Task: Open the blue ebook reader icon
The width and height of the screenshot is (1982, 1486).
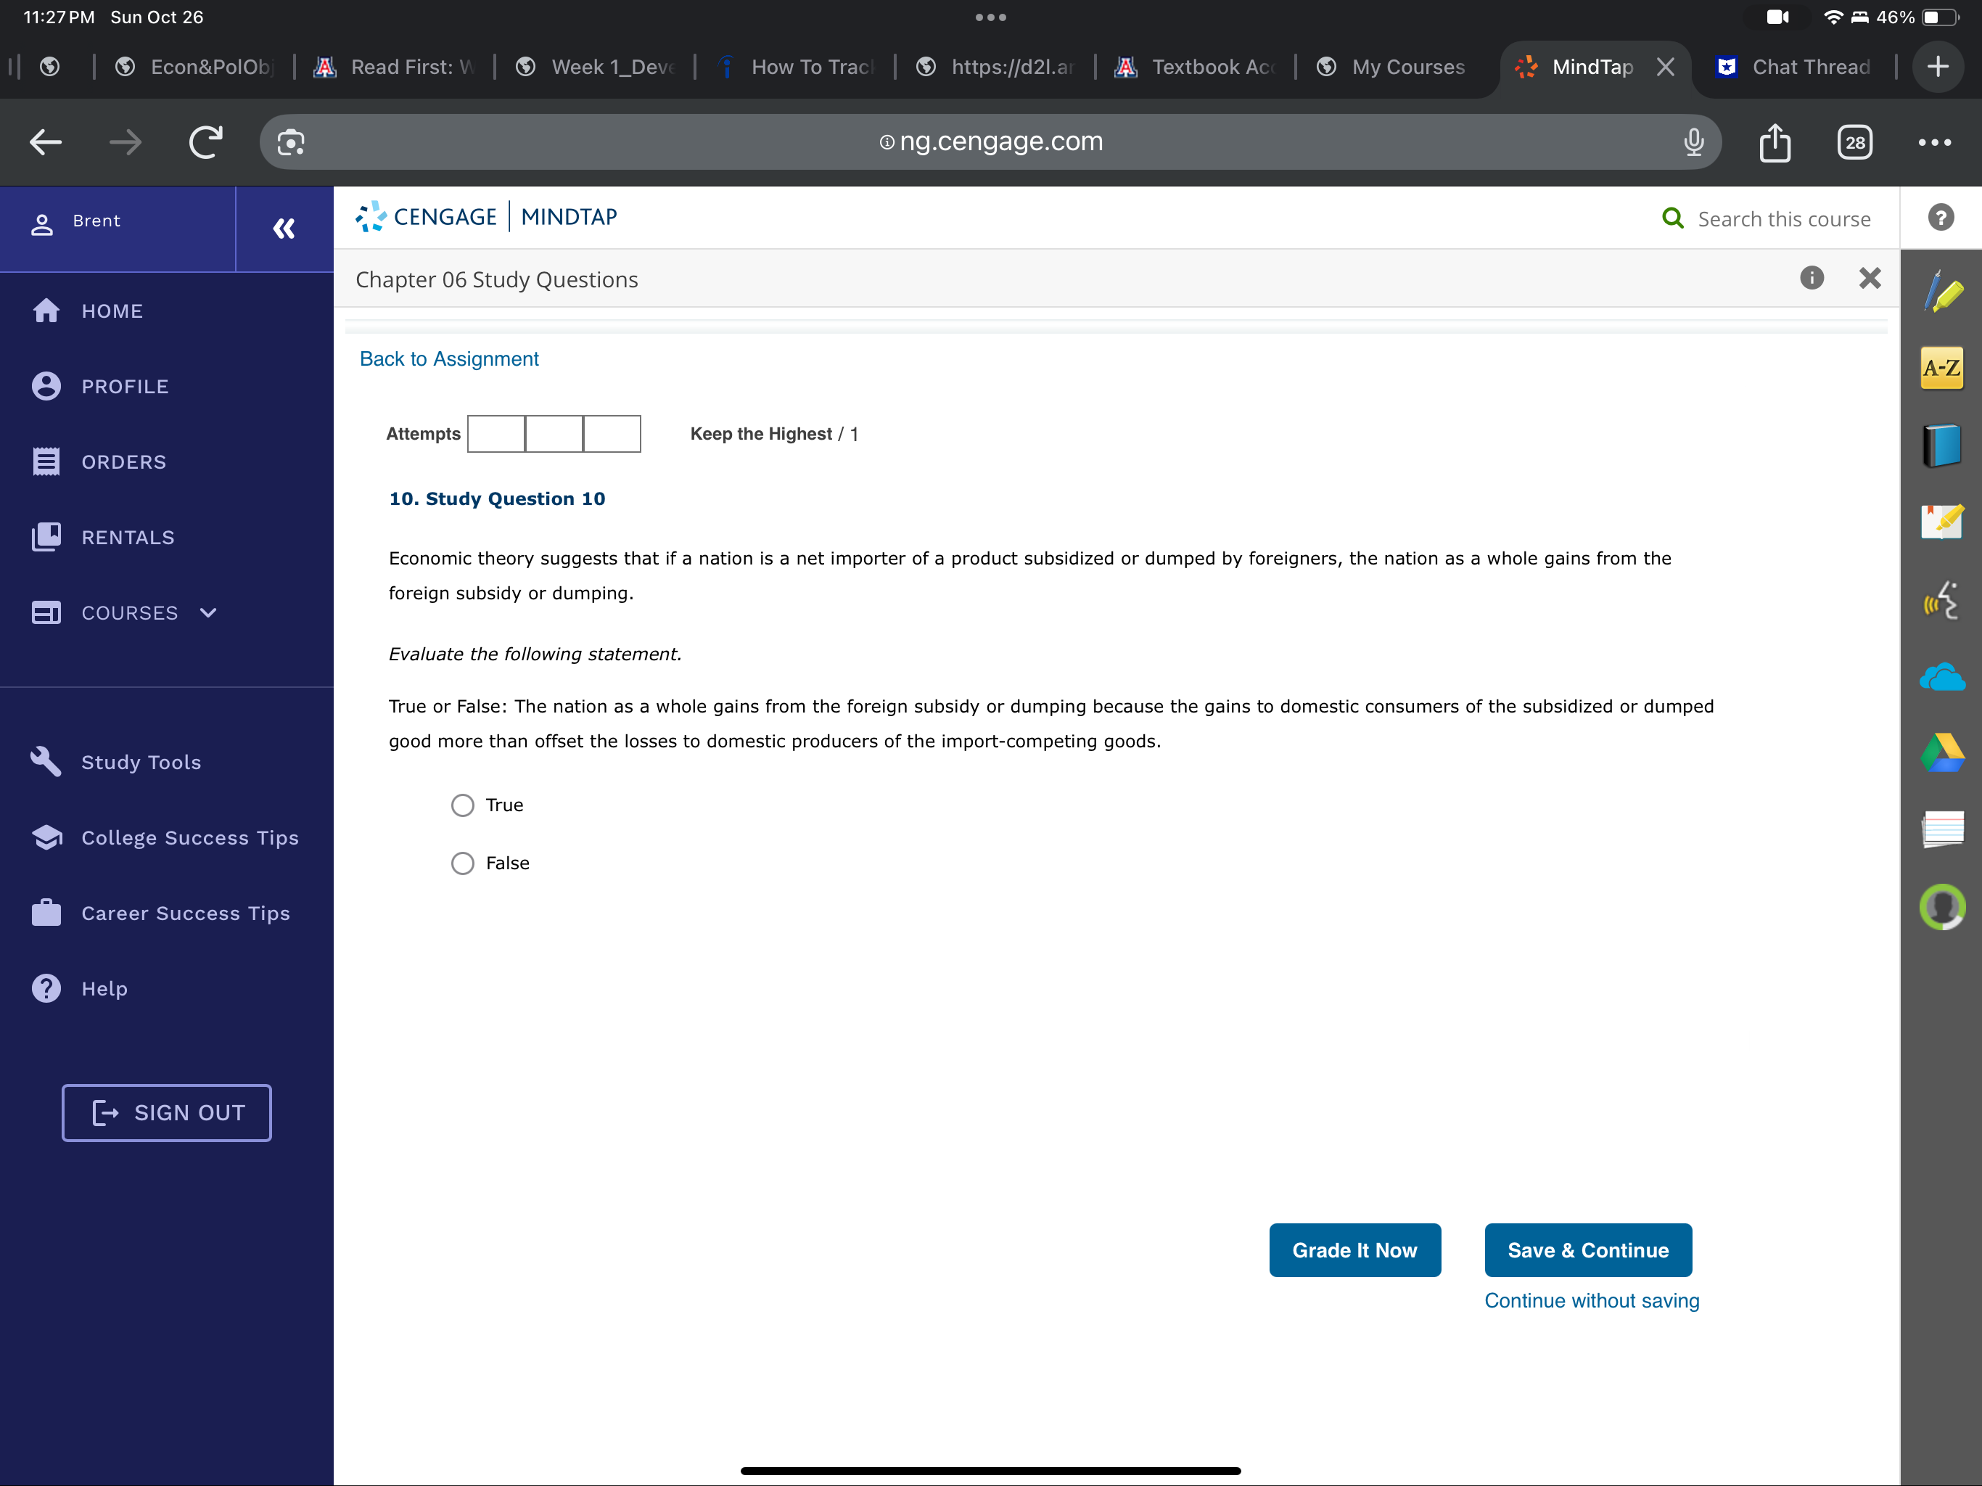Action: (1941, 446)
